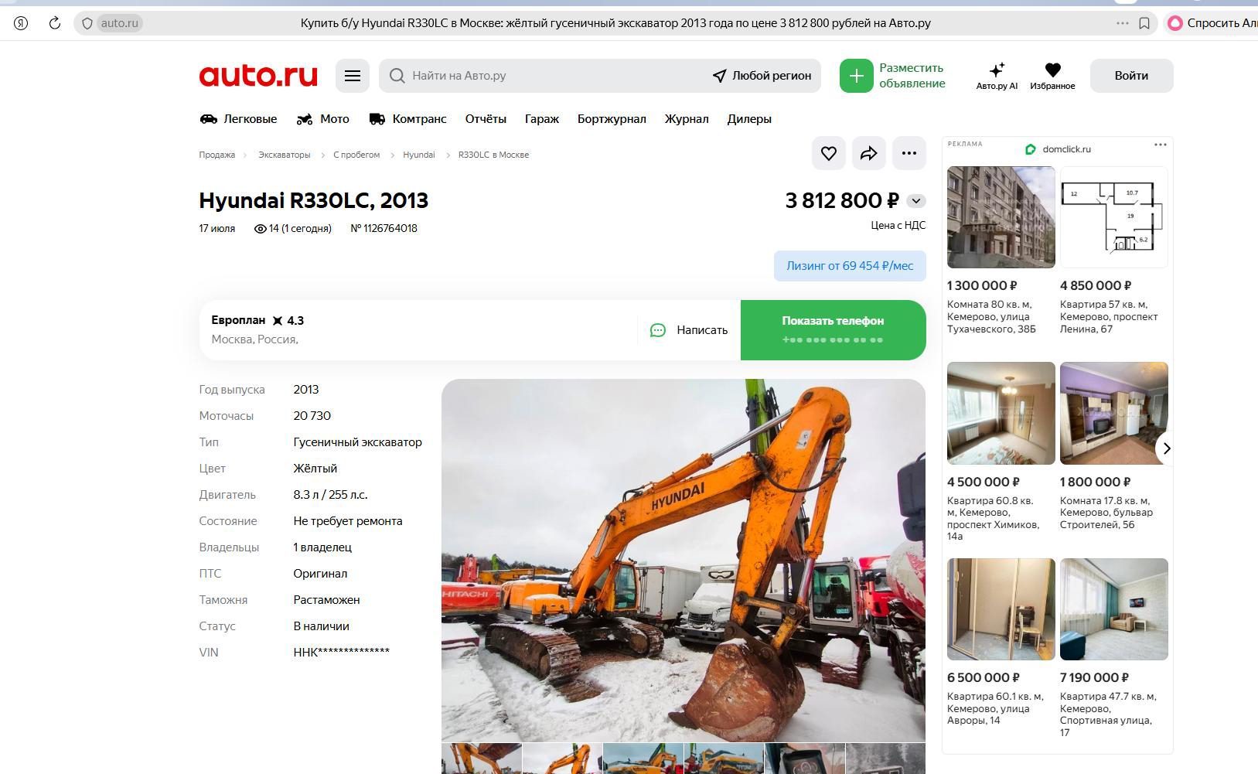Open Избранное favorites in header

(1052, 76)
